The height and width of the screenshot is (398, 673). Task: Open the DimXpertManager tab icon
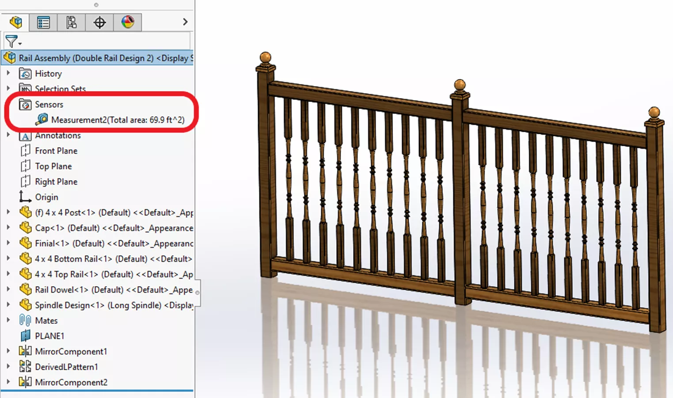(99, 22)
